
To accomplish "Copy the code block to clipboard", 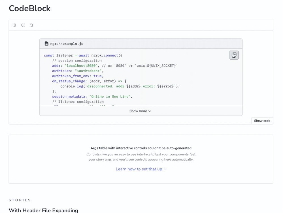I will tap(234, 55).
